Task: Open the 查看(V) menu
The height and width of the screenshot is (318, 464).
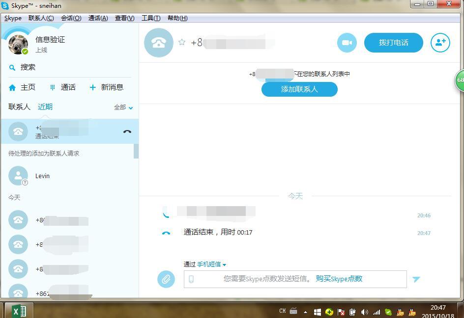Action: tap(124, 18)
